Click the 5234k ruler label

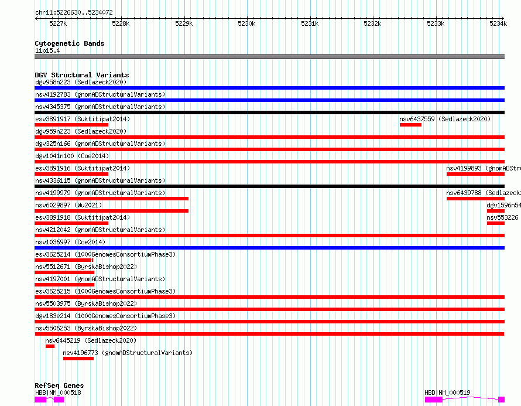(498, 23)
